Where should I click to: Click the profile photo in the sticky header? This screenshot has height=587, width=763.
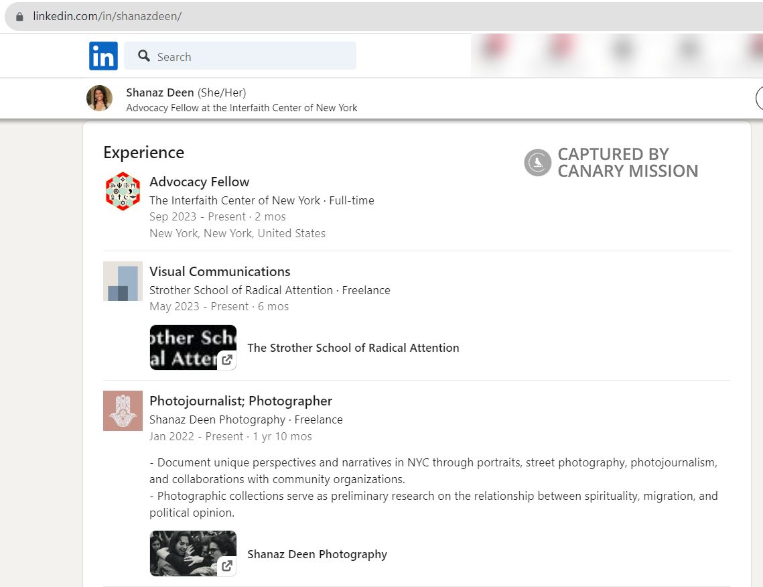[x=99, y=99]
